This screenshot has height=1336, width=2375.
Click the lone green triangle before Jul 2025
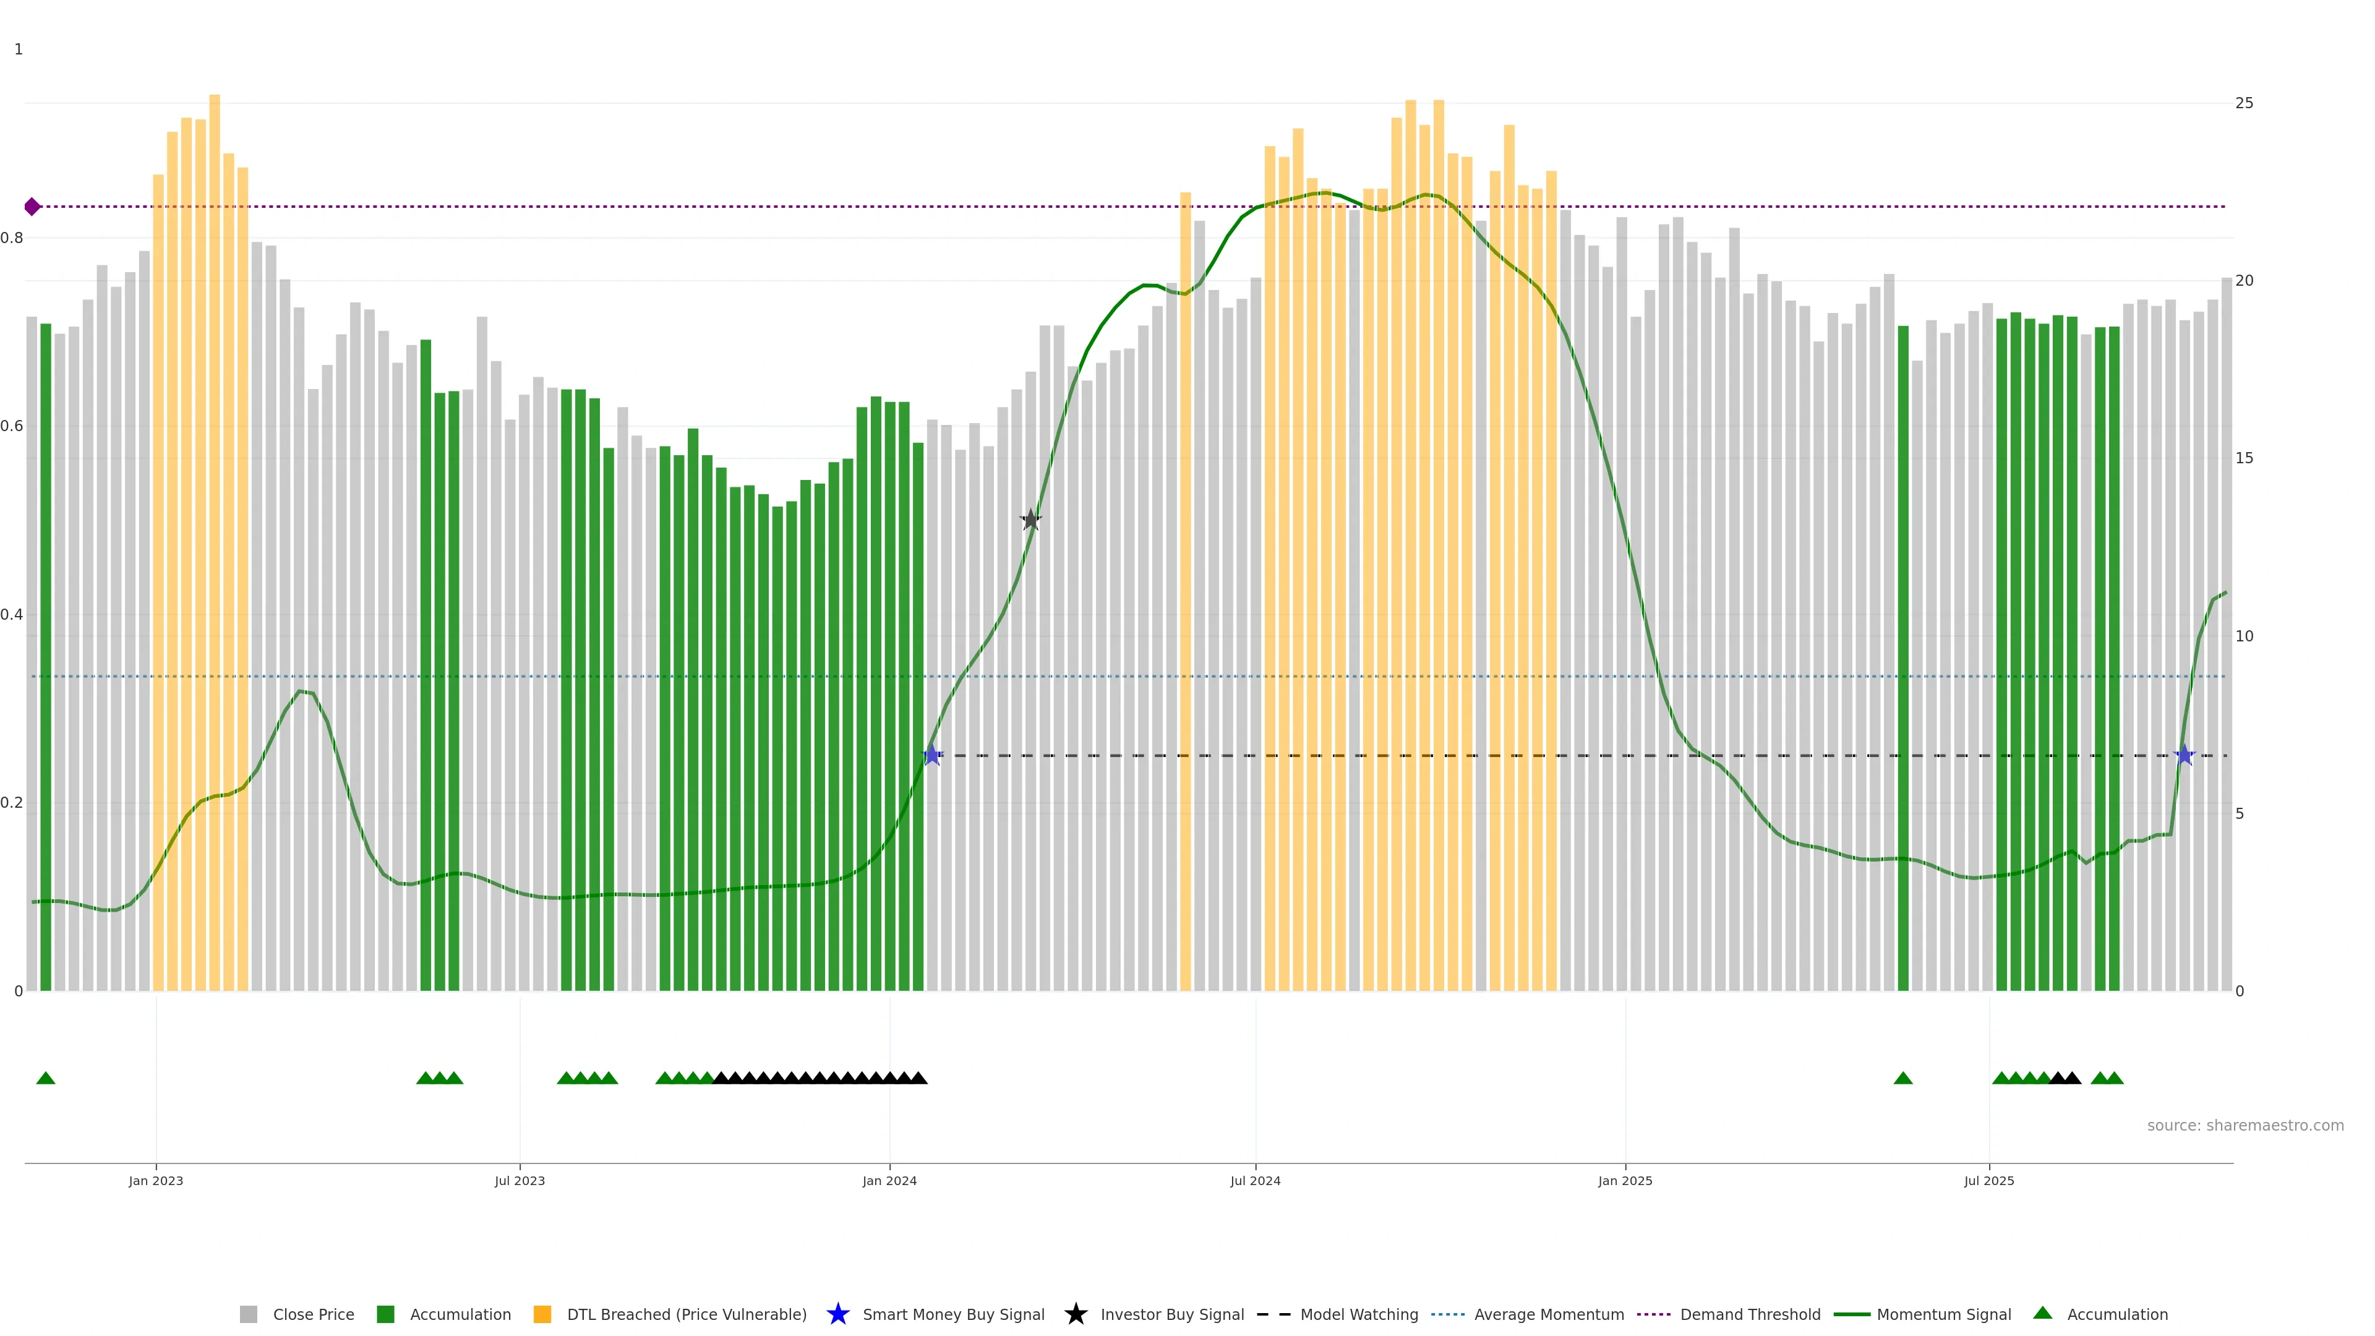click(1902, 1078)
